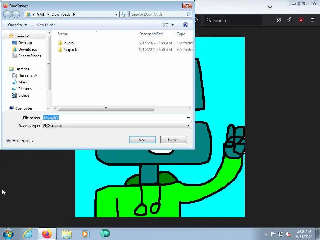This screenshot has height=240, width=320.
Task: Open Firefox list all tabs chevron
Action: [x=270, y=7]
